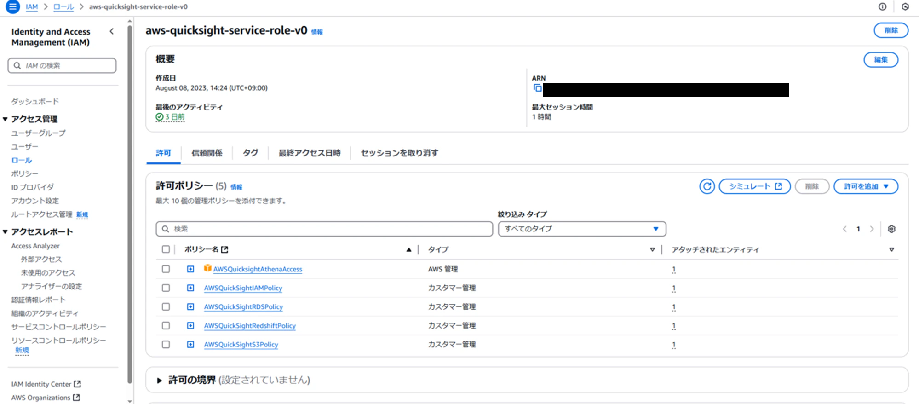Click the 編集 button in 概要

881,60
